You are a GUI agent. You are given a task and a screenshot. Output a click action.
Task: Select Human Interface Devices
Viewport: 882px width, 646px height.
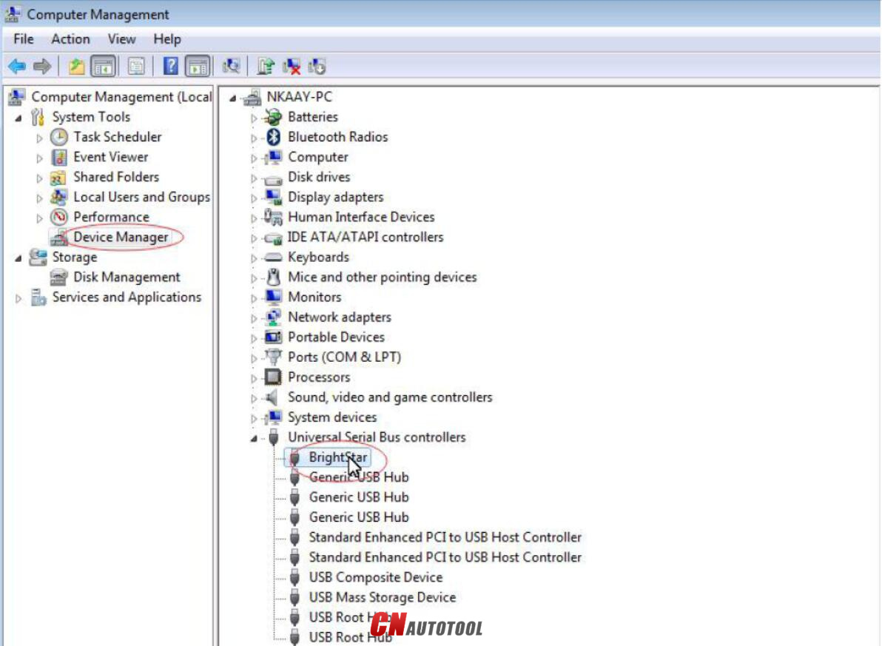(361, 217)
